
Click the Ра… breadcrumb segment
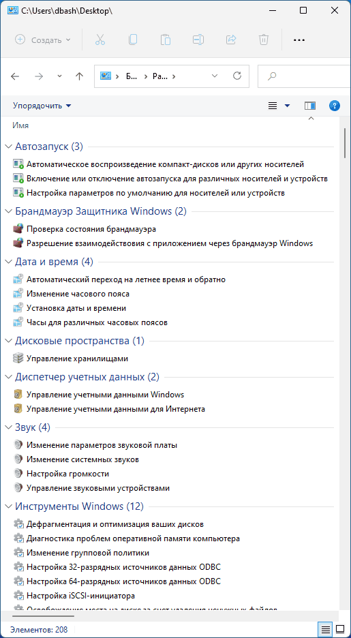point(159,76)
